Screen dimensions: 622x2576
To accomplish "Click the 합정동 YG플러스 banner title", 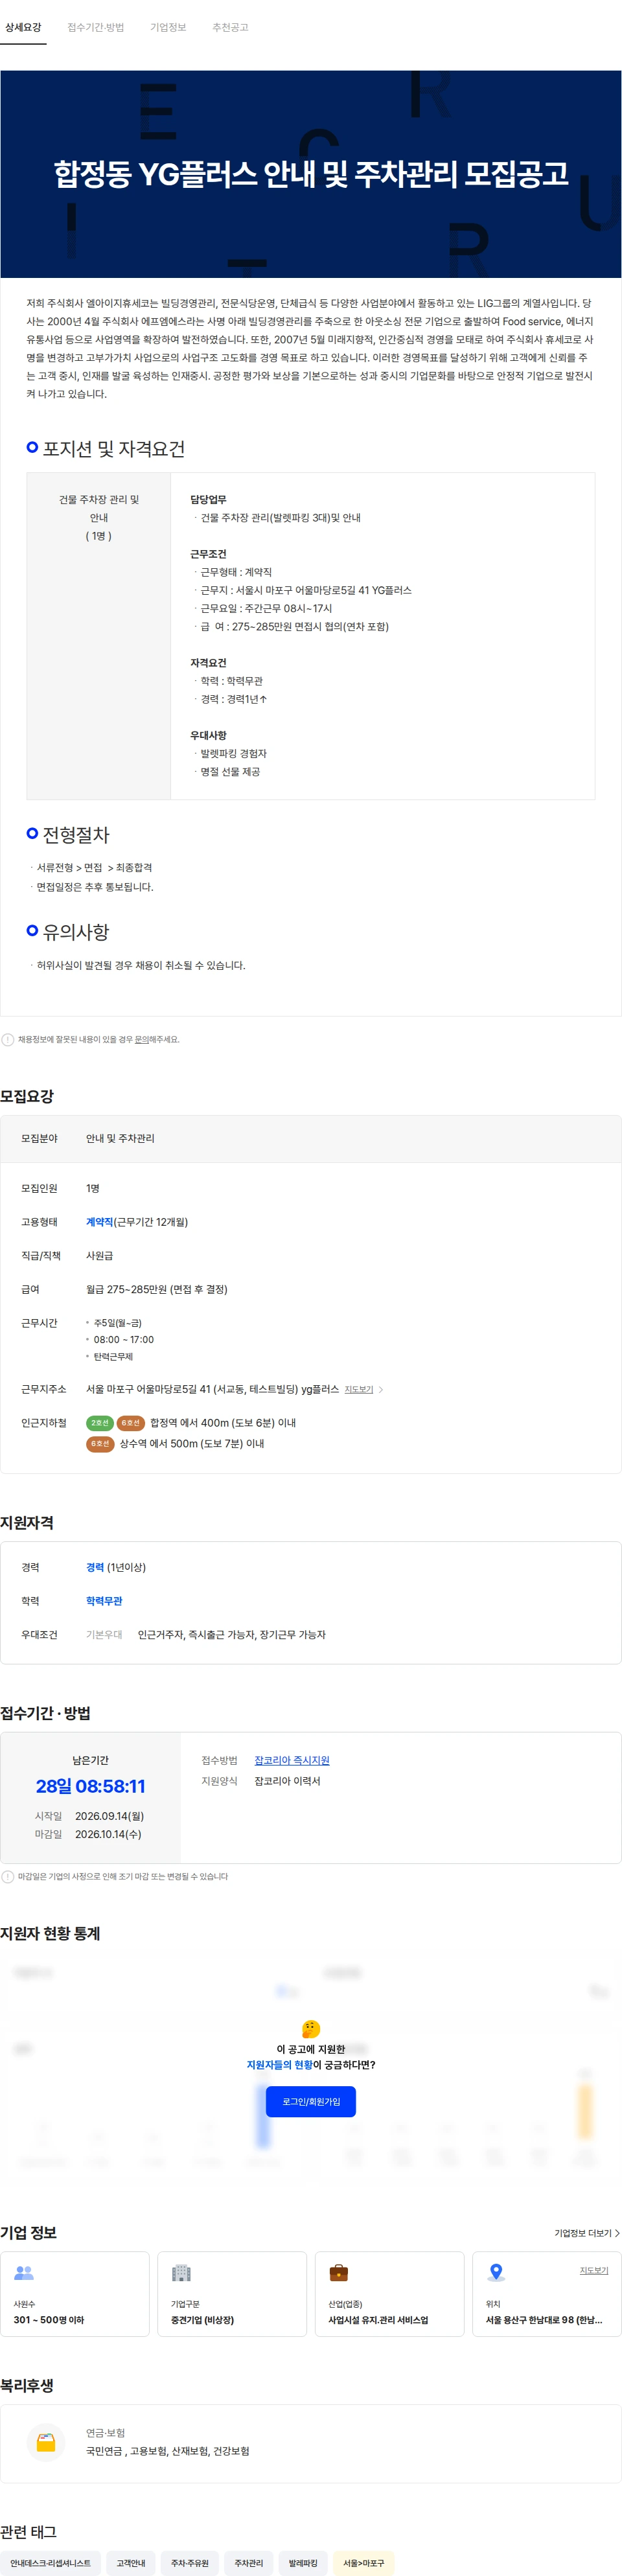I will [311, 174].
